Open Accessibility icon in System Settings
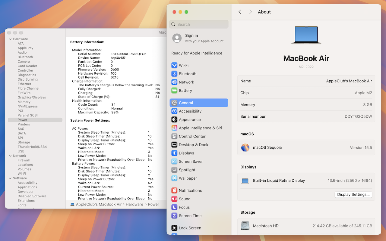 tap(174, 111)
